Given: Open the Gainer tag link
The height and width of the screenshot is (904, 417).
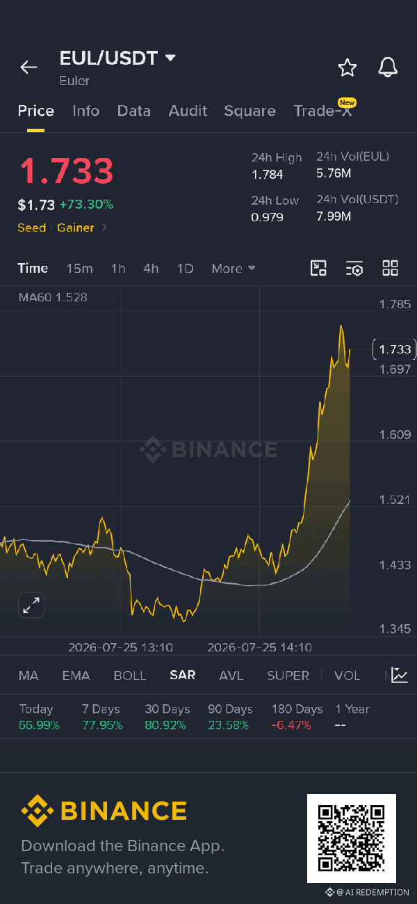Looking at the screenshot, I should tap(76, 228).
